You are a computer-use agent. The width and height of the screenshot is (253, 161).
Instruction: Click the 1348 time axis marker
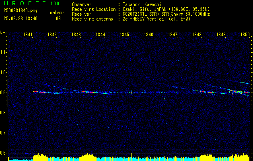(197, 34)
